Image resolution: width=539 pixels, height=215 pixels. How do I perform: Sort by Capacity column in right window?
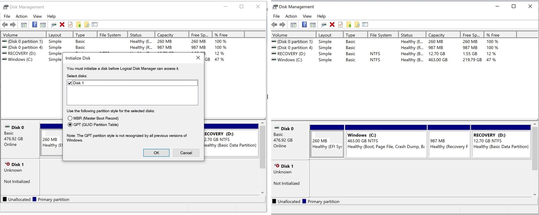[443, 35]
